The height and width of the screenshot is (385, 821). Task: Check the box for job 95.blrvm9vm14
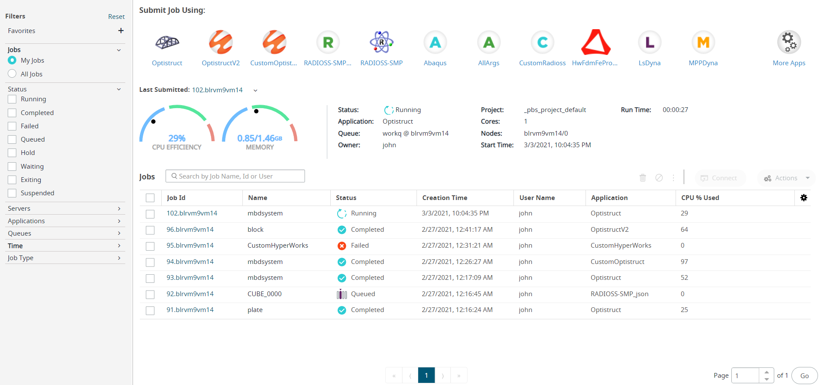150,246
